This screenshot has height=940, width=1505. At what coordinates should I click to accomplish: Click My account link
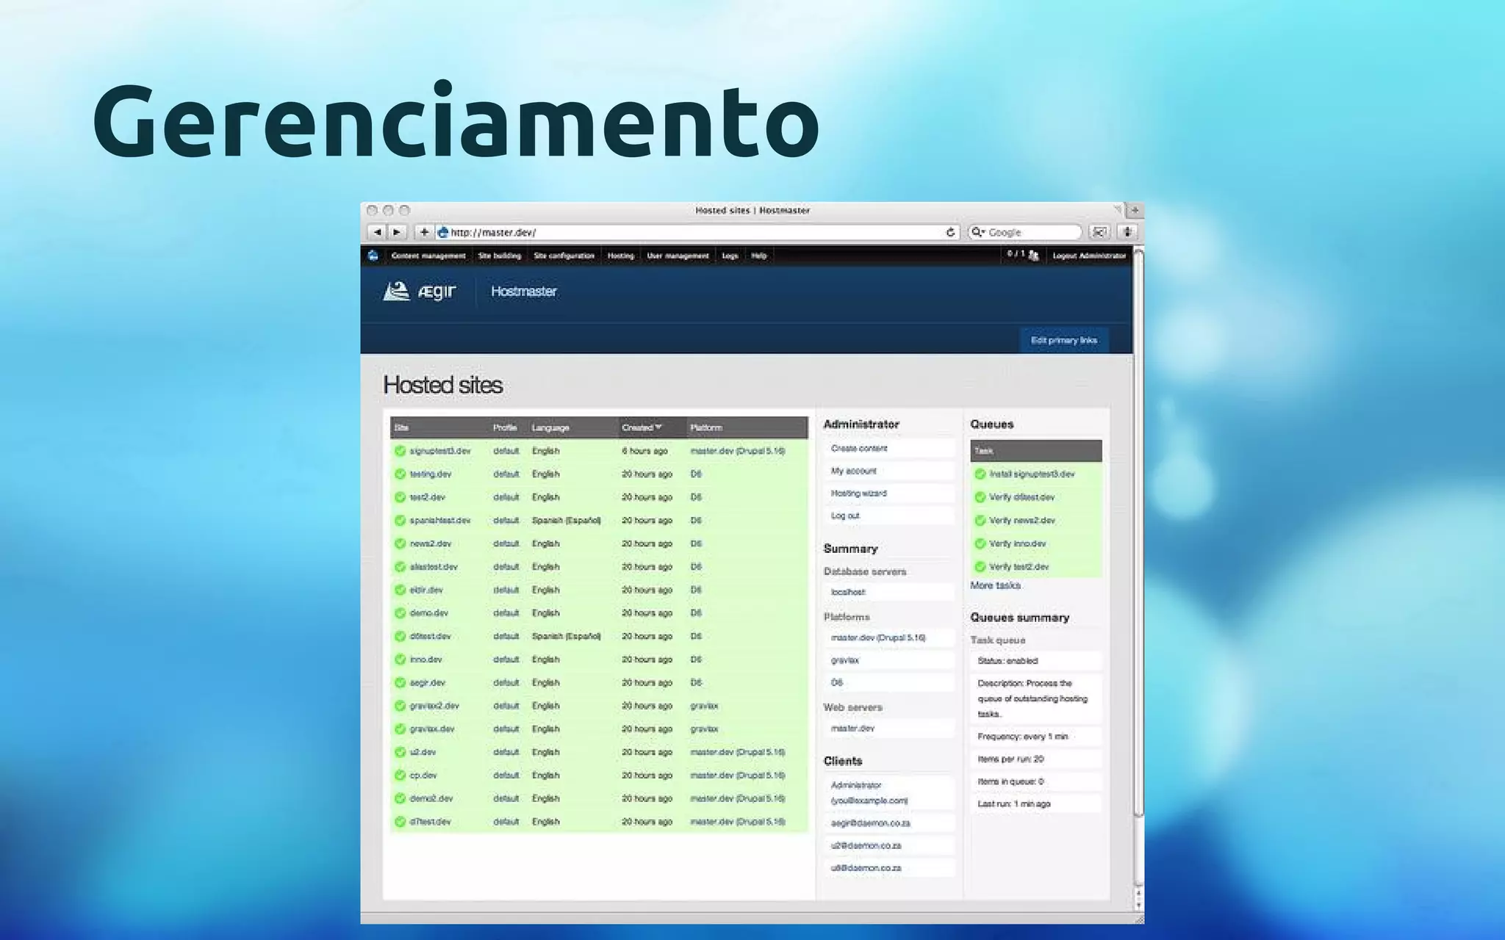pos(854,471)
